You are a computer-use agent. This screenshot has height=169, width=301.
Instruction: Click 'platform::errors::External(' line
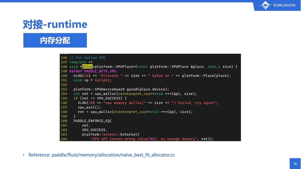pos(111,135)
